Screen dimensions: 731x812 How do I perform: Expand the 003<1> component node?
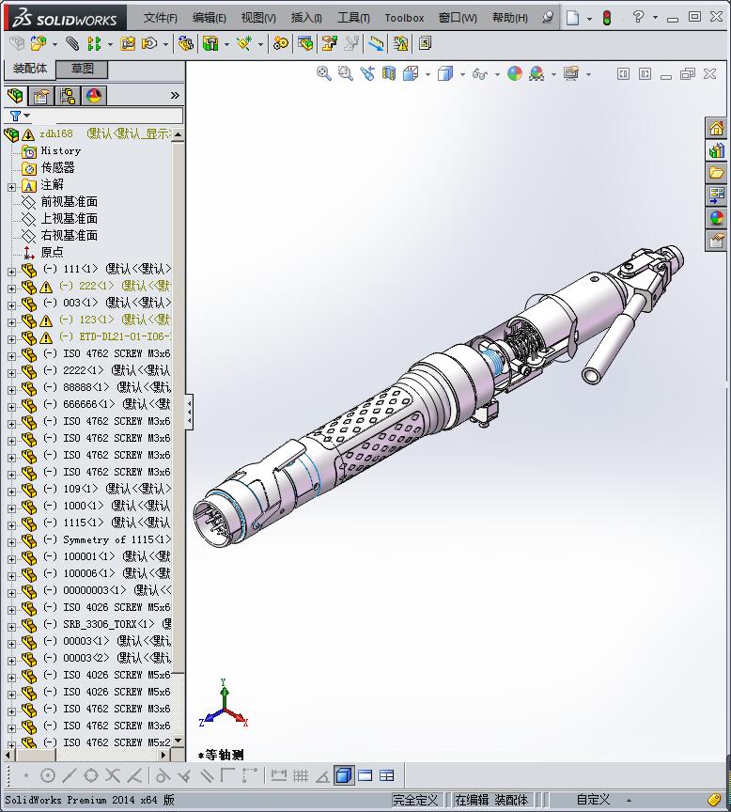[12, 305]
